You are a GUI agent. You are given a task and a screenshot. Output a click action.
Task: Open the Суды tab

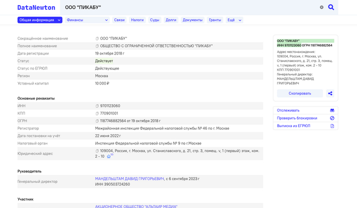coord(155,20)
